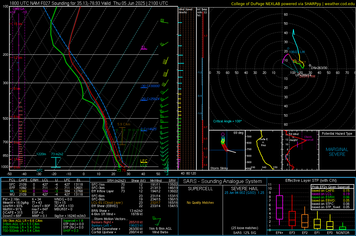The width and height of the screenshot is (356, 236).
Task: Click the 'MARGINAL SEVERE' hazard text
Action: tap(337, 152)
